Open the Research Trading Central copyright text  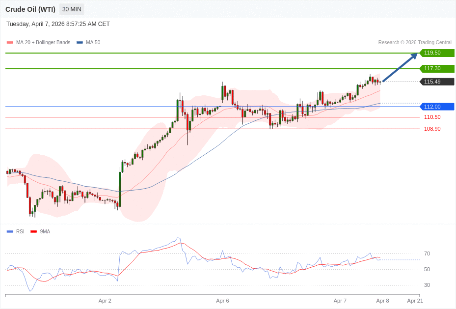point(414,43)
